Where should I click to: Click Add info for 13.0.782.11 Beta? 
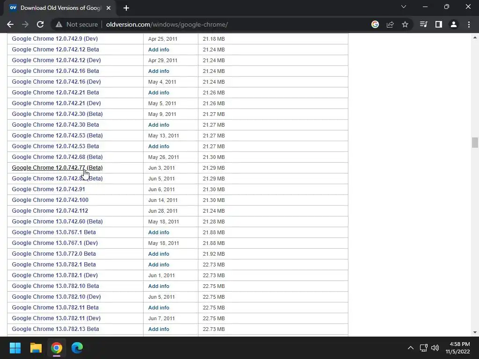pos(159,308)
